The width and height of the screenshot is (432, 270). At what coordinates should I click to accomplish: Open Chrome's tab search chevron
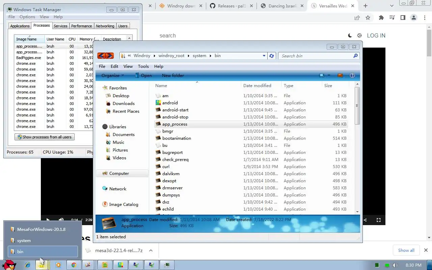(x=392, y=6)
